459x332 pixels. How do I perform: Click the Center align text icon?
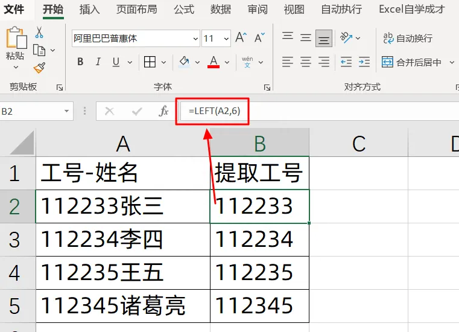pos(306,62)
